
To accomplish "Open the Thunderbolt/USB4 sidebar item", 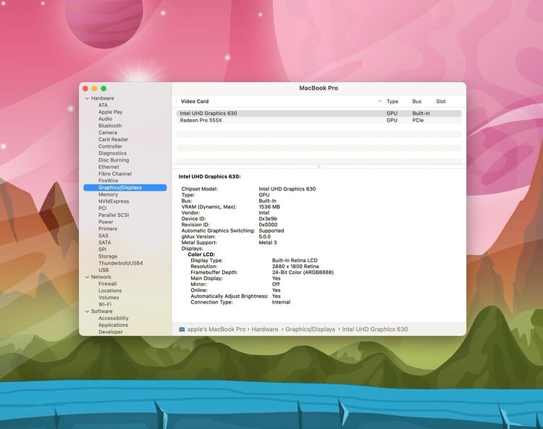I will 120,263.
